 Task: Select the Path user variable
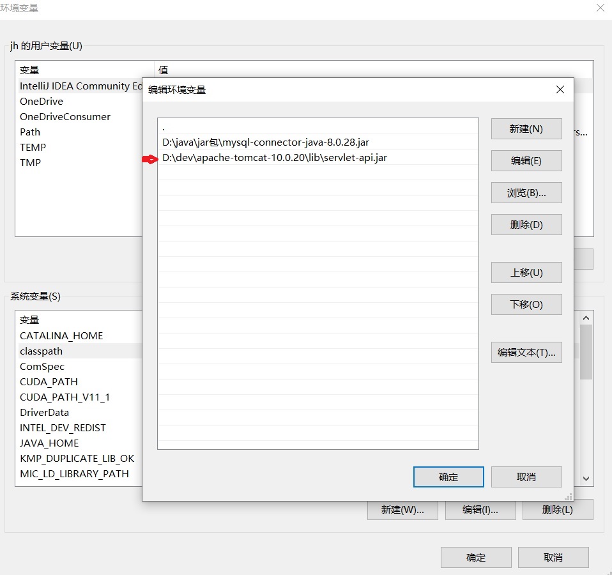tap(30, 132)
